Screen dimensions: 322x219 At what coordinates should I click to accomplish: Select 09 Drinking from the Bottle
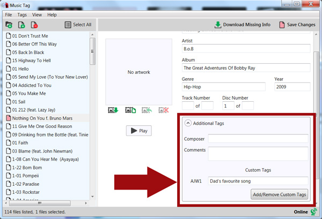(x=50, y=134)
